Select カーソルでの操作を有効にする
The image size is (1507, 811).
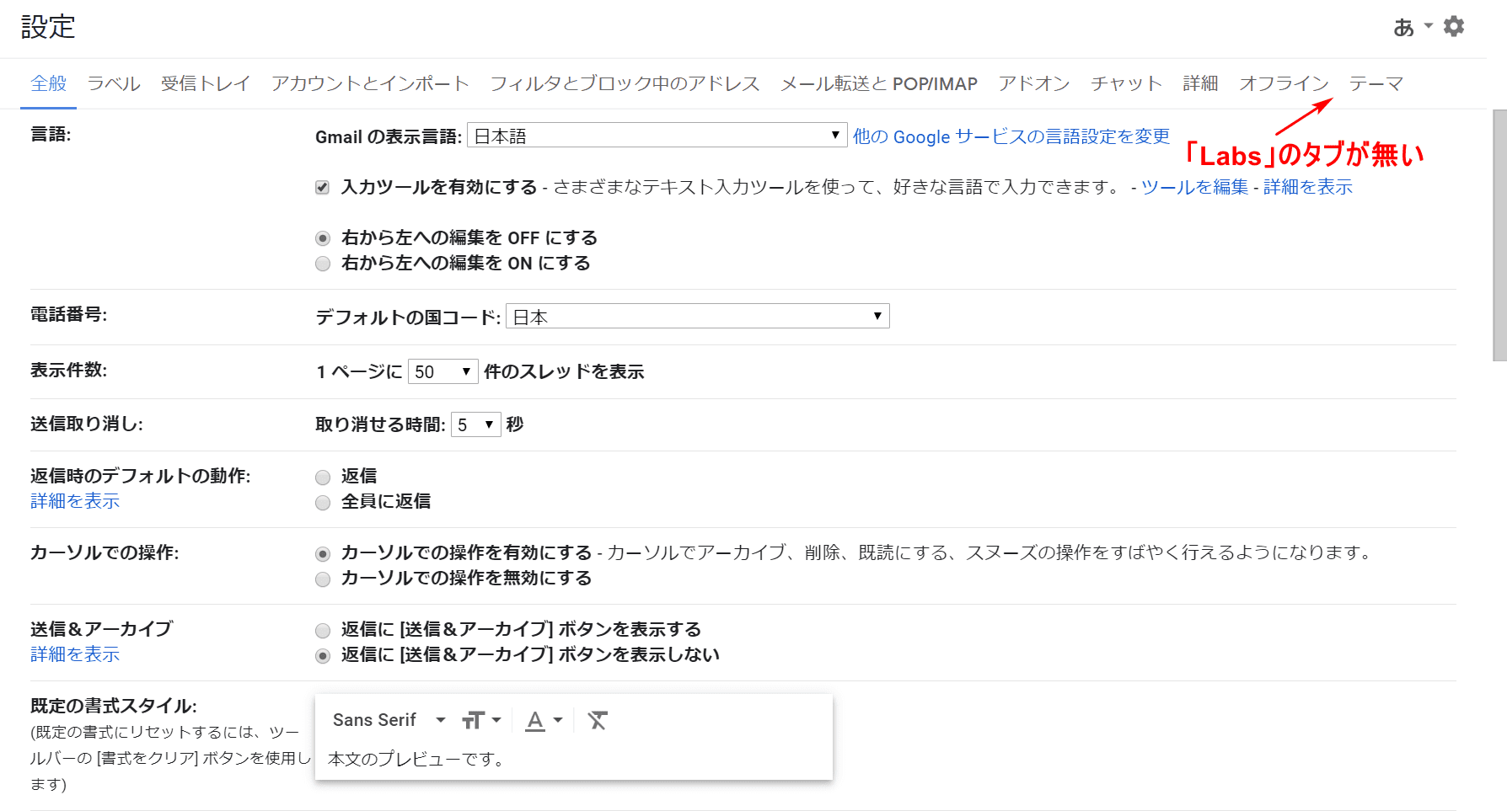point(322,554)
